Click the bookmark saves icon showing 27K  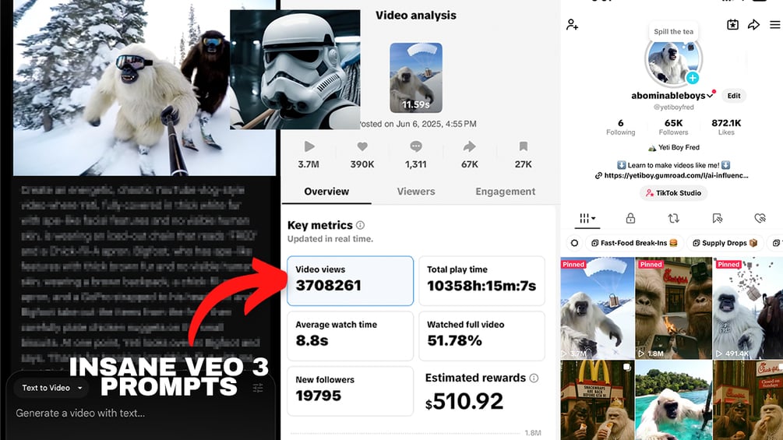523,146
